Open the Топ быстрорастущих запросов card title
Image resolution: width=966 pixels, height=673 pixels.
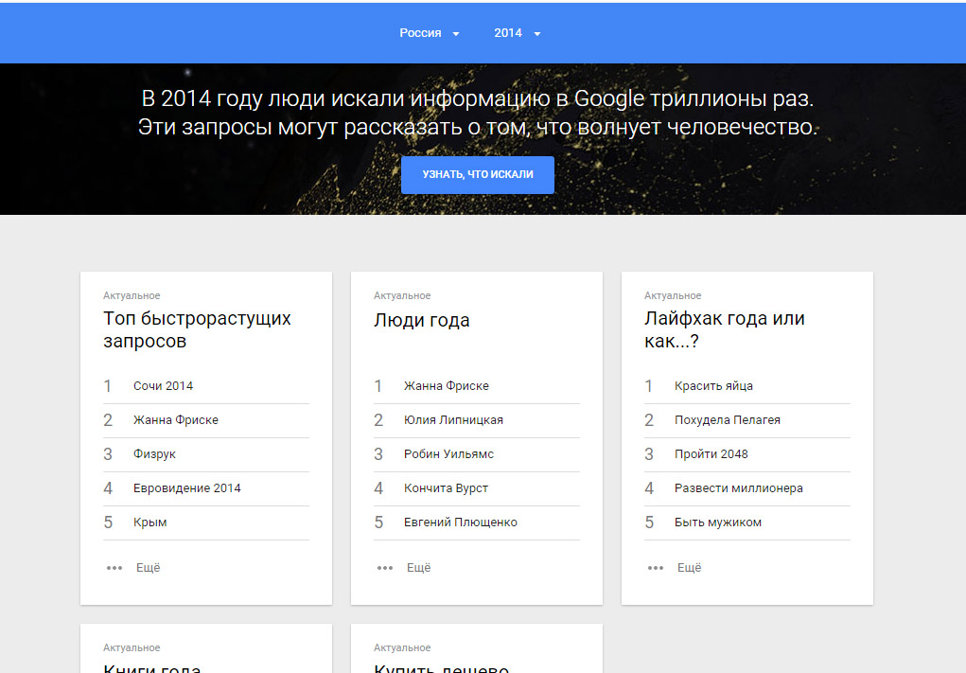197,329
